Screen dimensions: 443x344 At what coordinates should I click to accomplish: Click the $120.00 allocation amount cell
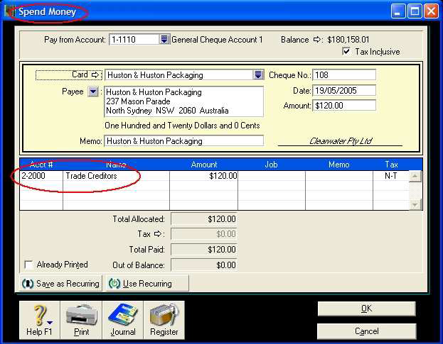tap(203, 176)
